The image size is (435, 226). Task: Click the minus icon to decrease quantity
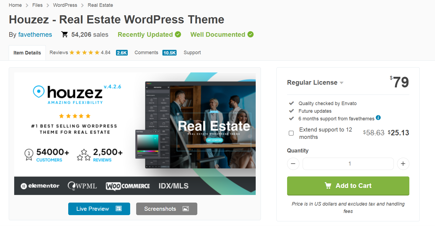tap(293, 164)
